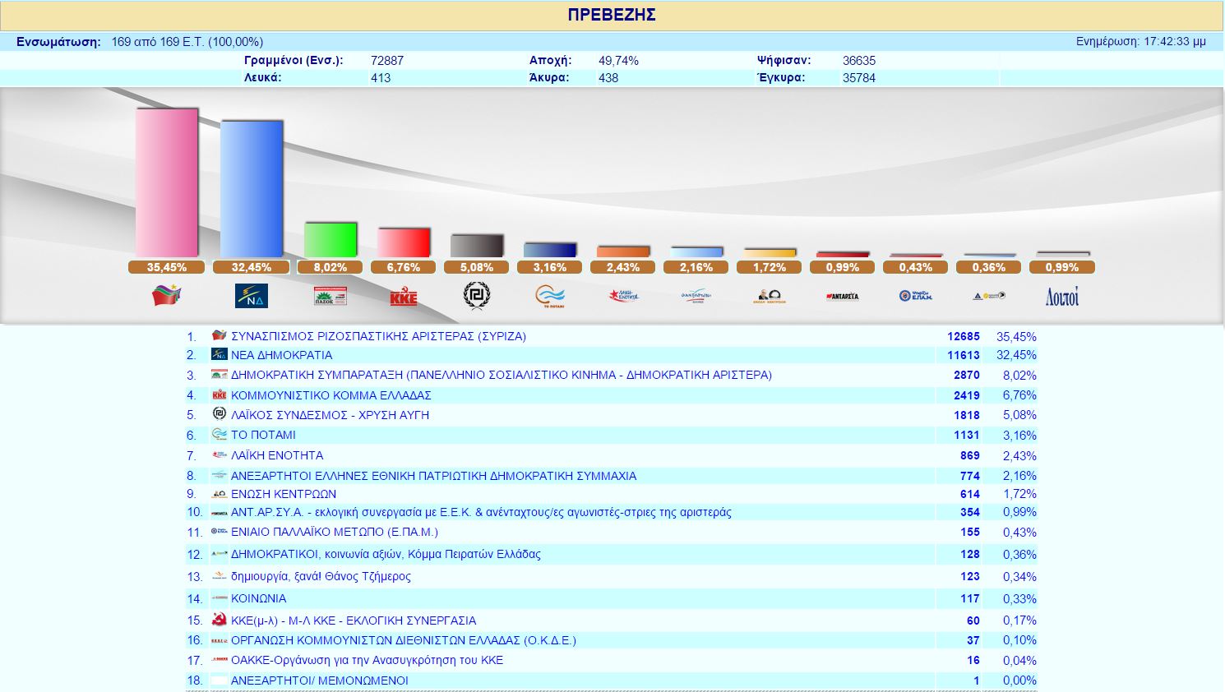Click the small icon in the ΛΑΪΚΗ ΕΝΟΤΗΤΑ row
The height and width of the screenshot is (692, 1225).
pyautogui.click(x=219, y=454)
